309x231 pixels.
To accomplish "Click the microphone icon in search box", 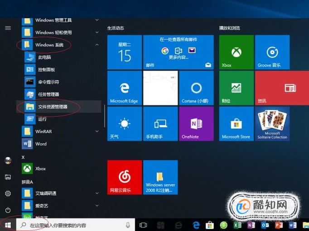I will coord(128,225).
